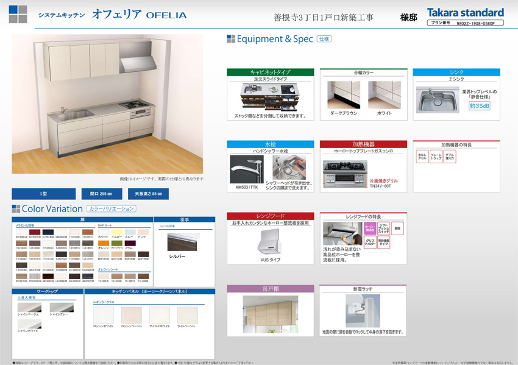The image size is (518, 365).
Task: Pick the シャイングレー worktop swatch
Action: point(62,307)
